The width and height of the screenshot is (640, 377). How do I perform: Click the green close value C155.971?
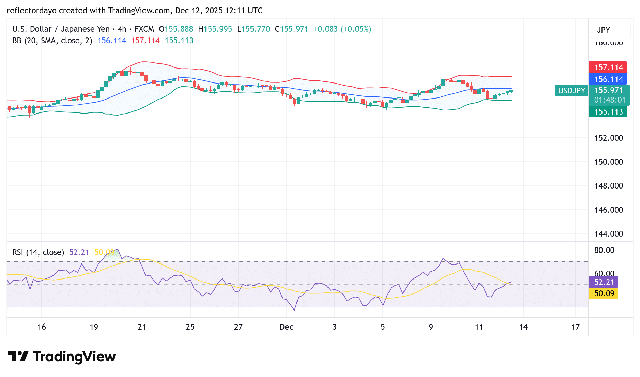292,29
